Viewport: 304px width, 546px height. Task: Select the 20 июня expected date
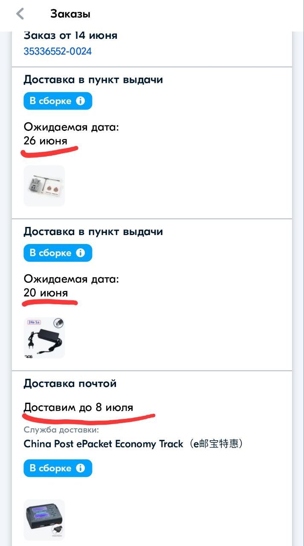(x=46, y=293)
